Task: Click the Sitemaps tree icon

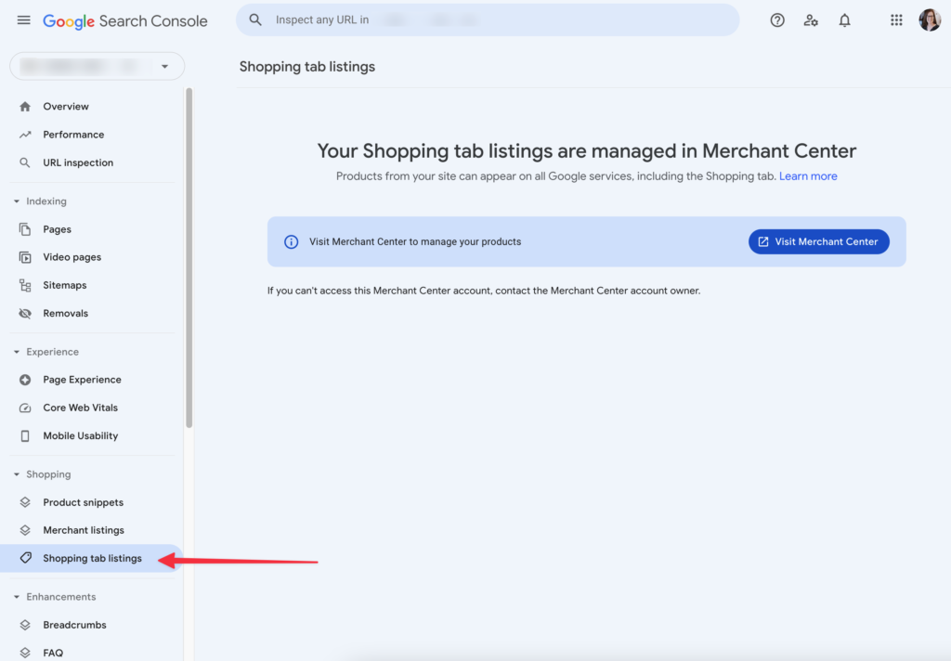Action: [x=25, y=285]
